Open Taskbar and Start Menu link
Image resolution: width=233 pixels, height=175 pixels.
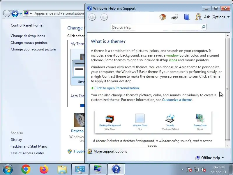29,146
